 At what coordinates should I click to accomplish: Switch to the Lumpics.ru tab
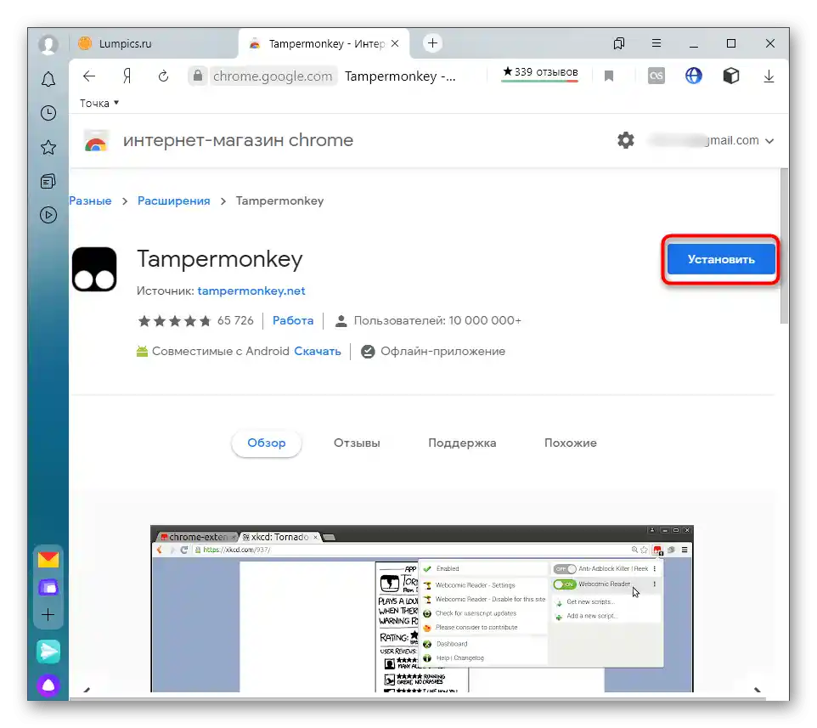coord(154,44)
